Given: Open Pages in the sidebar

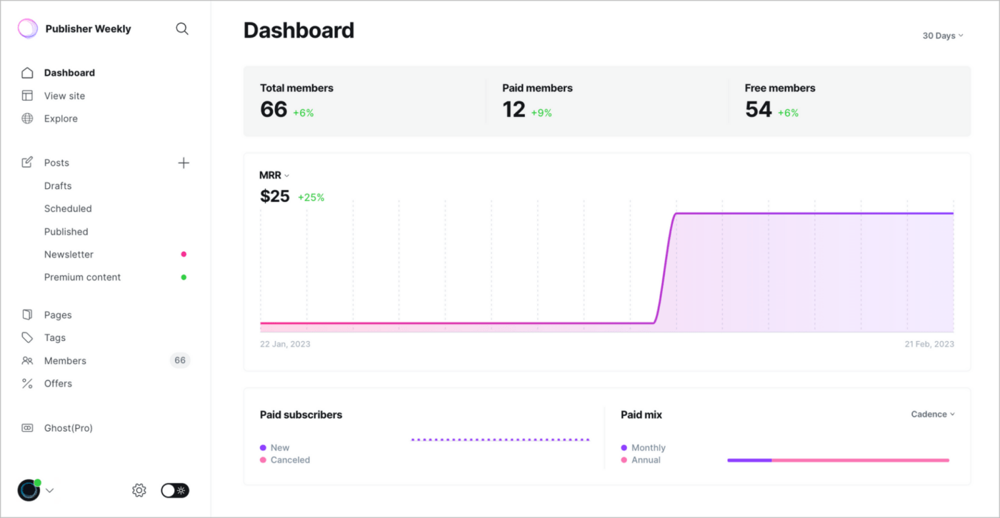Looking at the screenshot, I should pos(58,315).
